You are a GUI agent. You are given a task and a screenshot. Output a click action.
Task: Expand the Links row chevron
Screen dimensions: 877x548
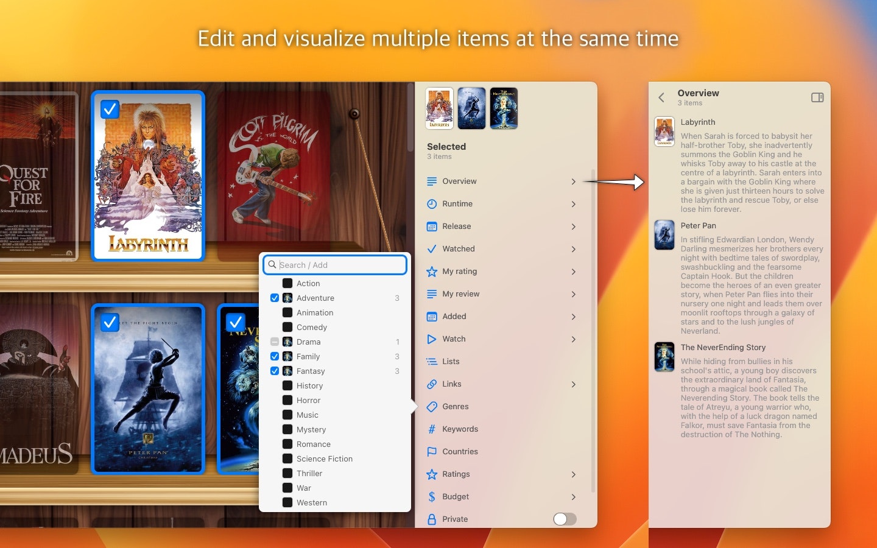point(573,384)
